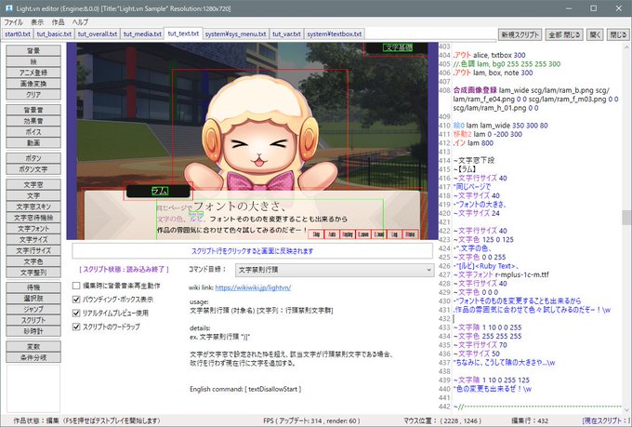The height and width of the screenshot is (427, 632).
Task: Open the ヘルプ menu
Action: click(80, 21)
